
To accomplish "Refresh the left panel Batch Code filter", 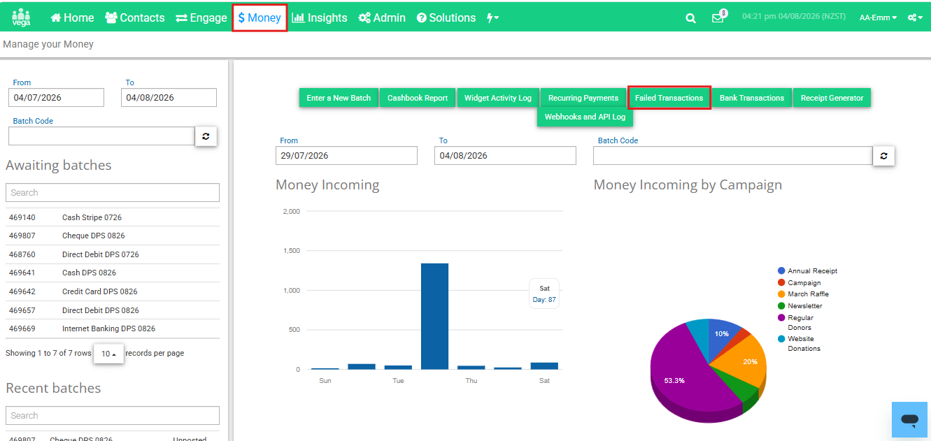I will (x=206, y=136).
